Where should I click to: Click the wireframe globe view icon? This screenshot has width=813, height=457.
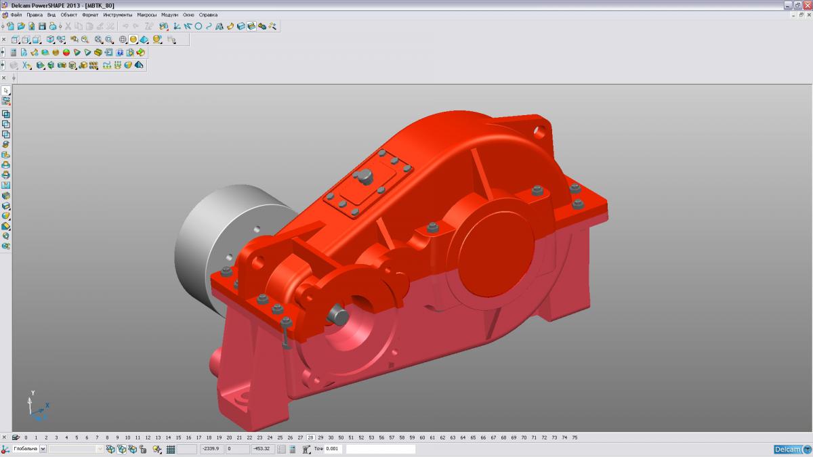pyautogui.click(x=123, y=39)
